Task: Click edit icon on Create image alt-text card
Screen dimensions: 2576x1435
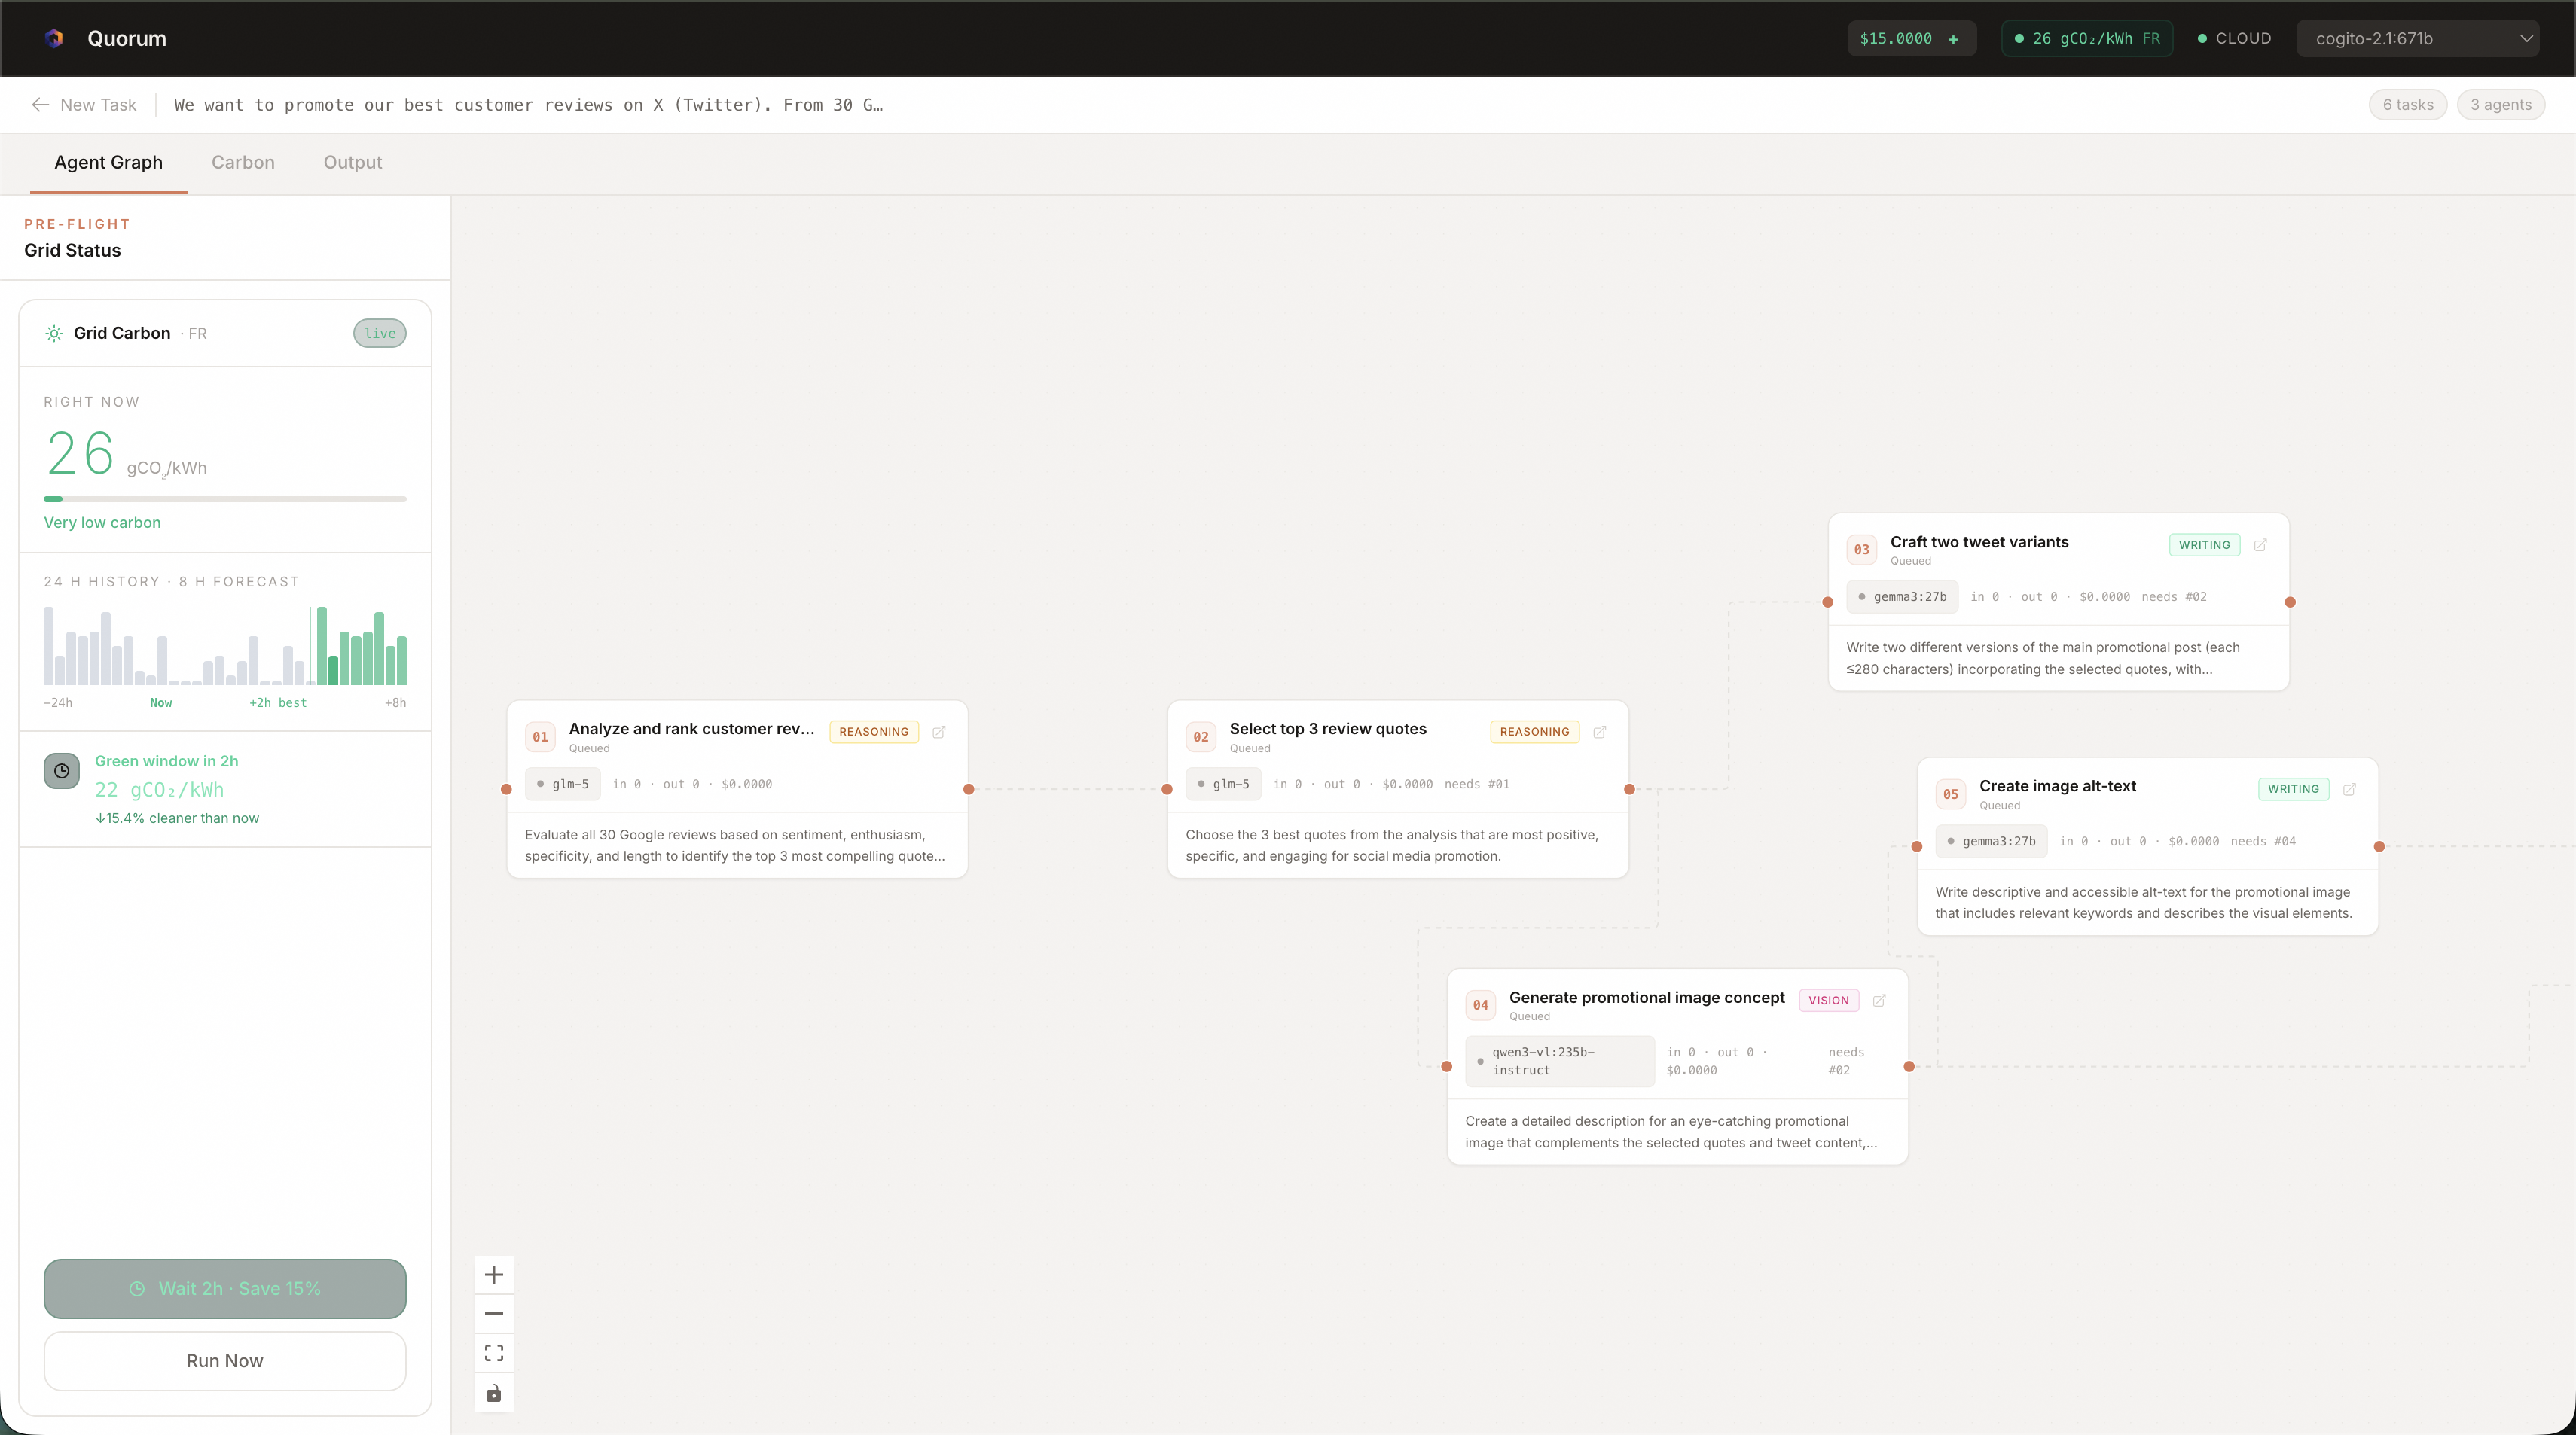Action: pos(2349,788)
